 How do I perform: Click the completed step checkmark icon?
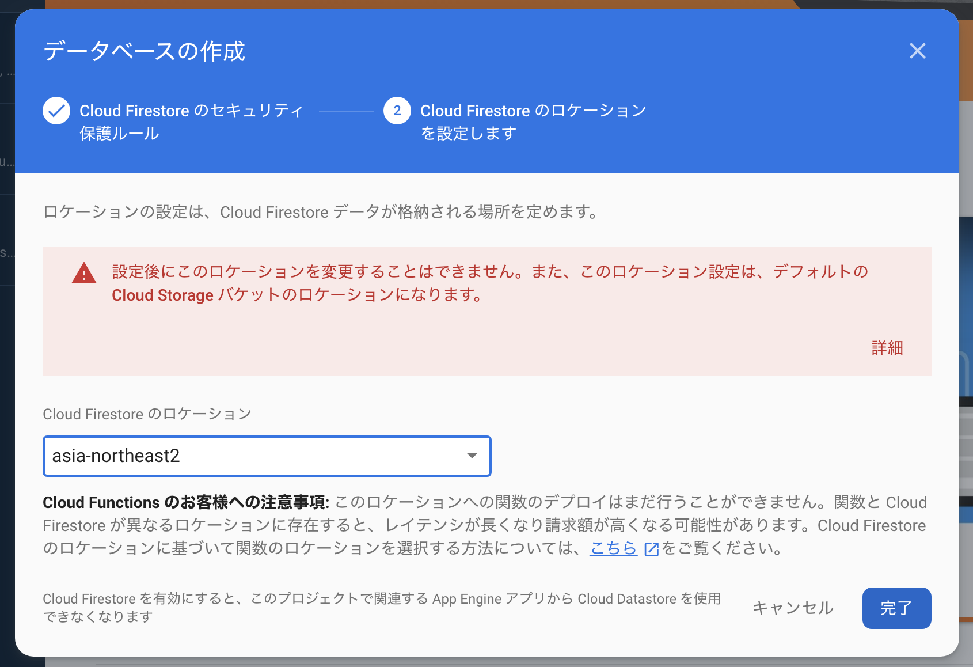(56, 111)
